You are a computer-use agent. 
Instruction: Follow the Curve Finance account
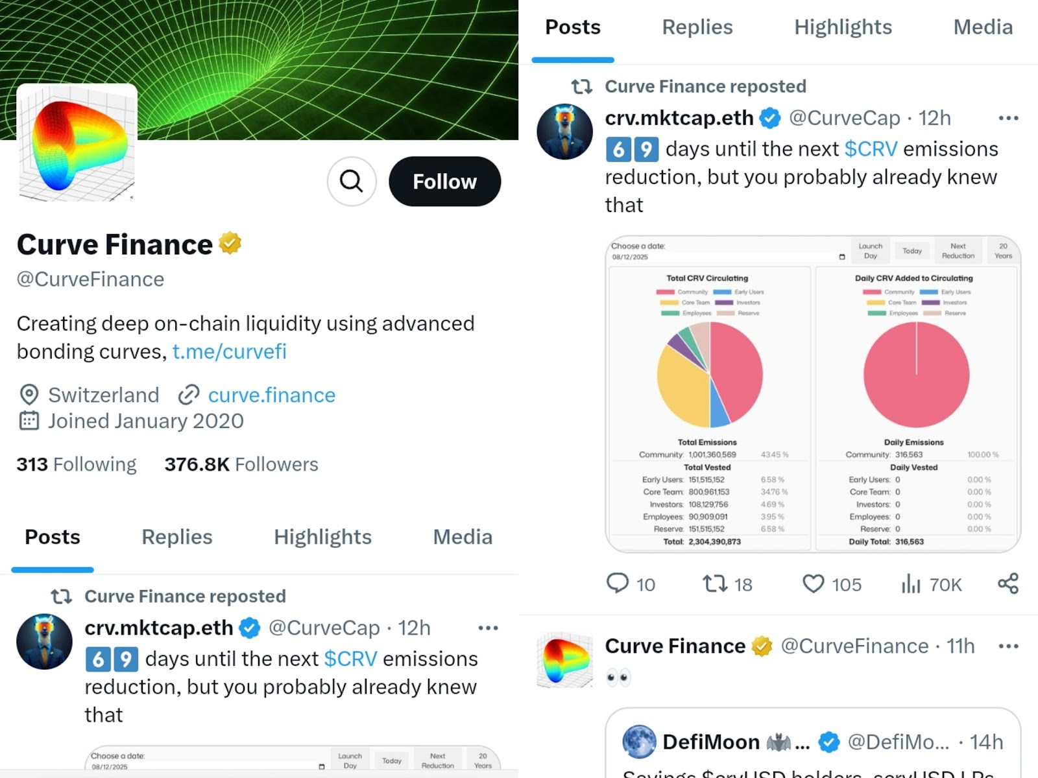[445, 182]
